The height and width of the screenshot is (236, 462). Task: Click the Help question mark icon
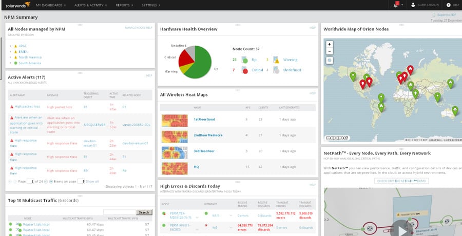pyautogui.click(x=449, y=5)
